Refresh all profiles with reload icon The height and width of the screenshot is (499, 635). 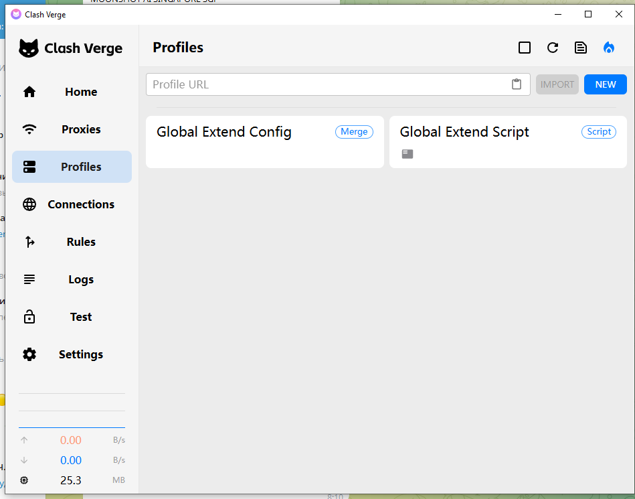(x=553, y=48)
